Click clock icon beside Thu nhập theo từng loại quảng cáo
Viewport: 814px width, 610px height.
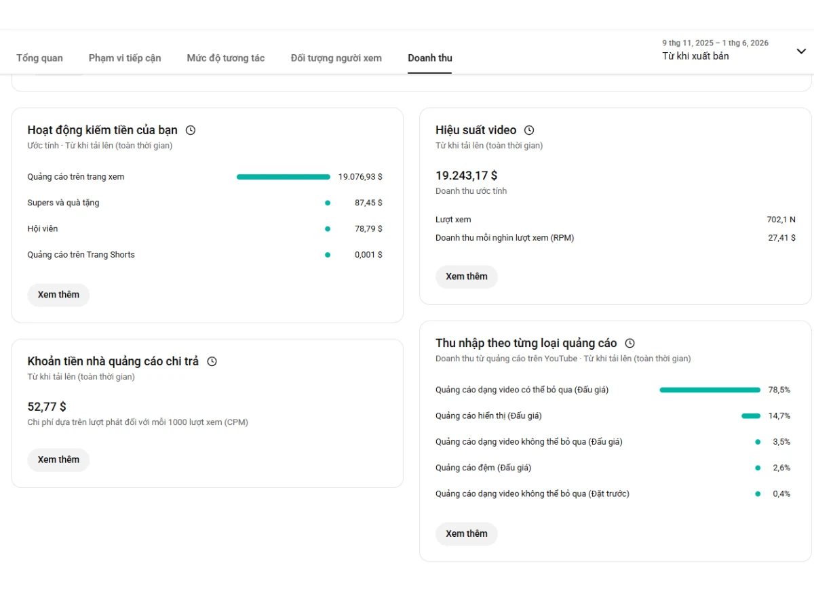[629, 343]
